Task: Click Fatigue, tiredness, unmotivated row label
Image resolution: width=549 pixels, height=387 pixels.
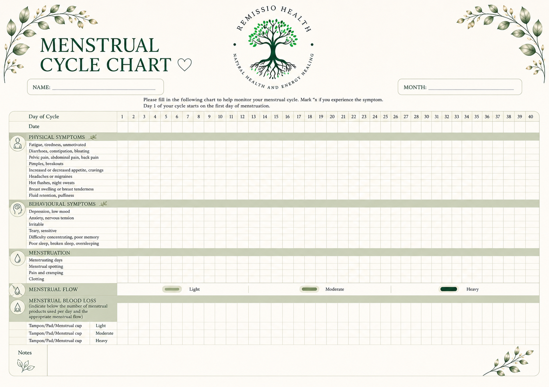Action: [x=57, y=145]
